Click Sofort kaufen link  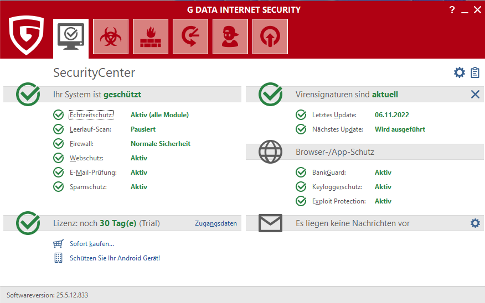[92, 244]
